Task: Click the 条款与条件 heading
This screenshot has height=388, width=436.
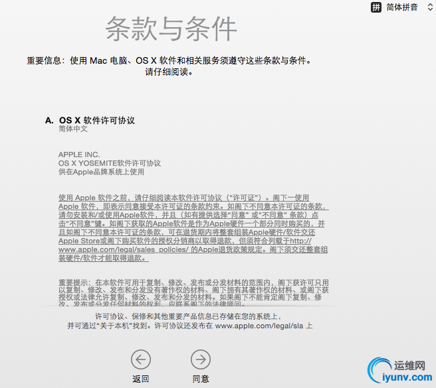Action: point(171,29)
